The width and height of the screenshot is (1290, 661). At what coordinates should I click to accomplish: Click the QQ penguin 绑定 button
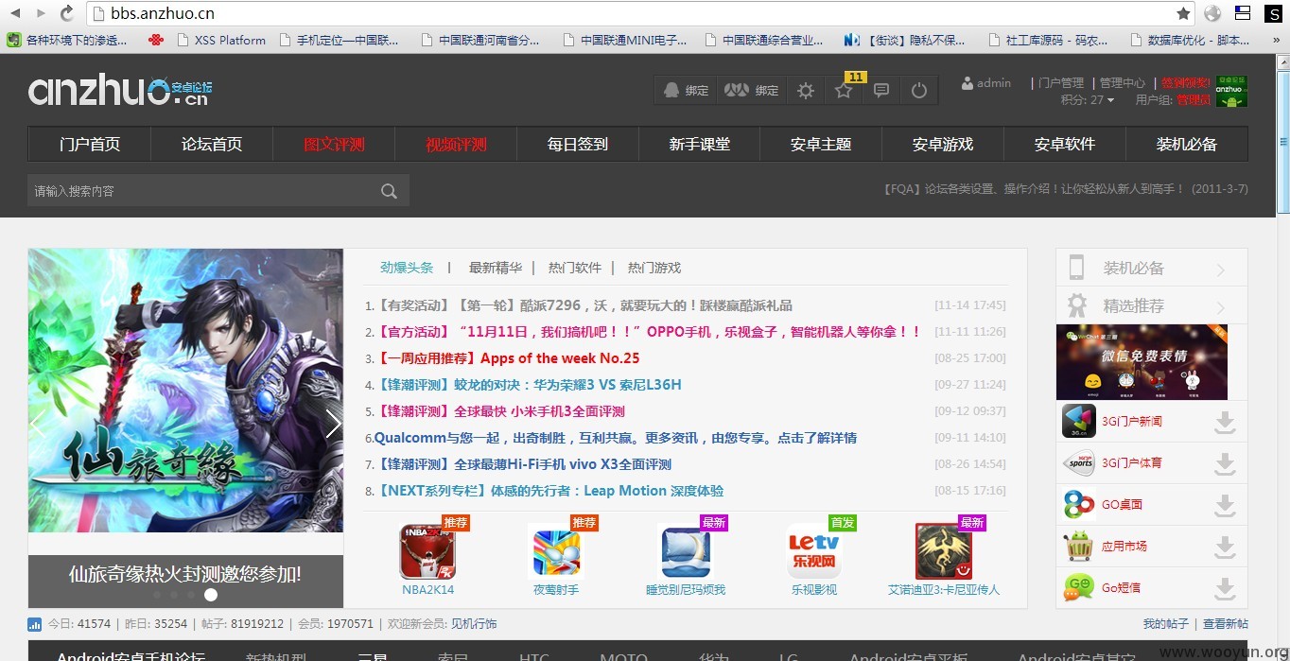coord(686,90)
